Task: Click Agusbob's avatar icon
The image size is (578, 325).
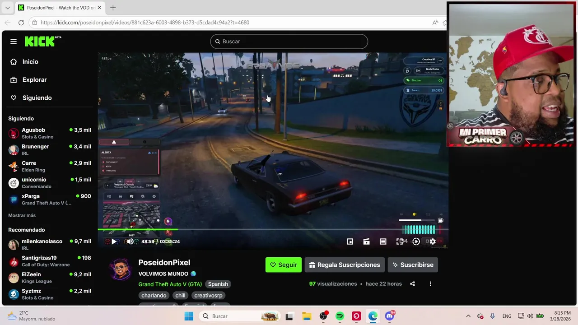Action: coord(14,134)
